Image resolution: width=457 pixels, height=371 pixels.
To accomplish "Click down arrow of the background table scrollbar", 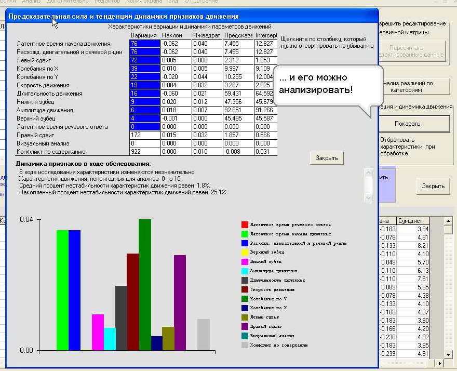I will click(x=448, y=355).
